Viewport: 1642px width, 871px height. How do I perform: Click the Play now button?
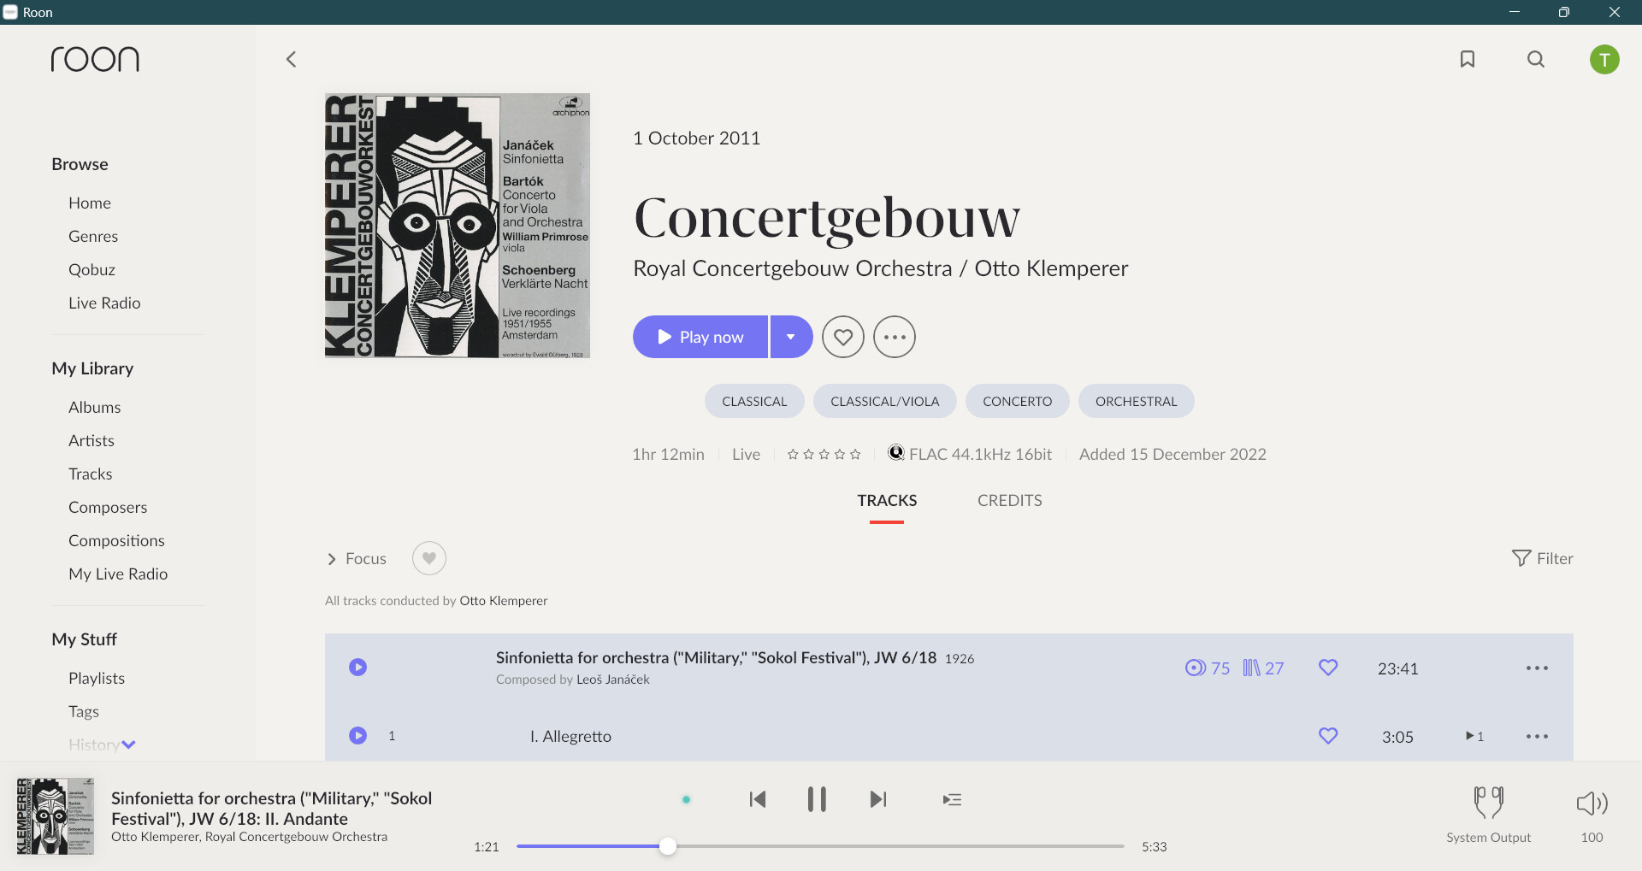tap(700, 337)
